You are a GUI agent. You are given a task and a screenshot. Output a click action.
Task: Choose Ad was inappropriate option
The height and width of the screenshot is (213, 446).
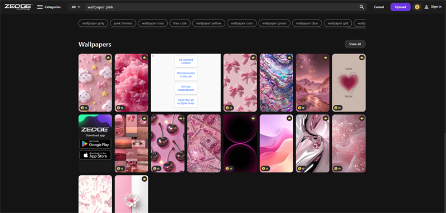[186, 88]
